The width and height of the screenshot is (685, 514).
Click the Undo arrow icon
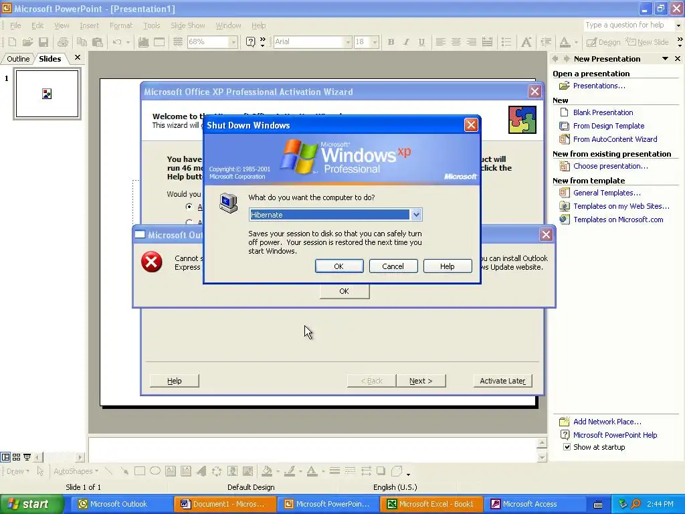pyautogui.click(x=116, y=42)
